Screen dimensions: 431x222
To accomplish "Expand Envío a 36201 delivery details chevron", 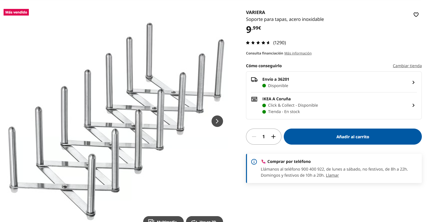I will pyautogui.click(x=413, y=82).
